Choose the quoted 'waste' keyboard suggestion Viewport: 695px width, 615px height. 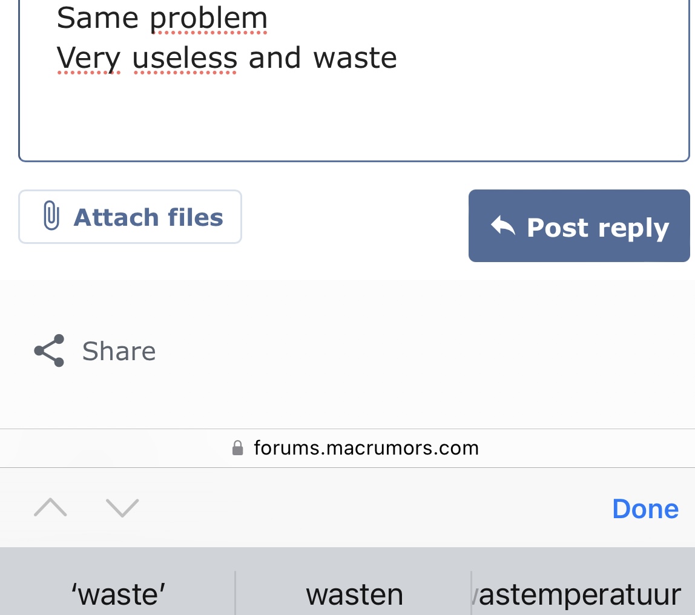coord(118,594)
